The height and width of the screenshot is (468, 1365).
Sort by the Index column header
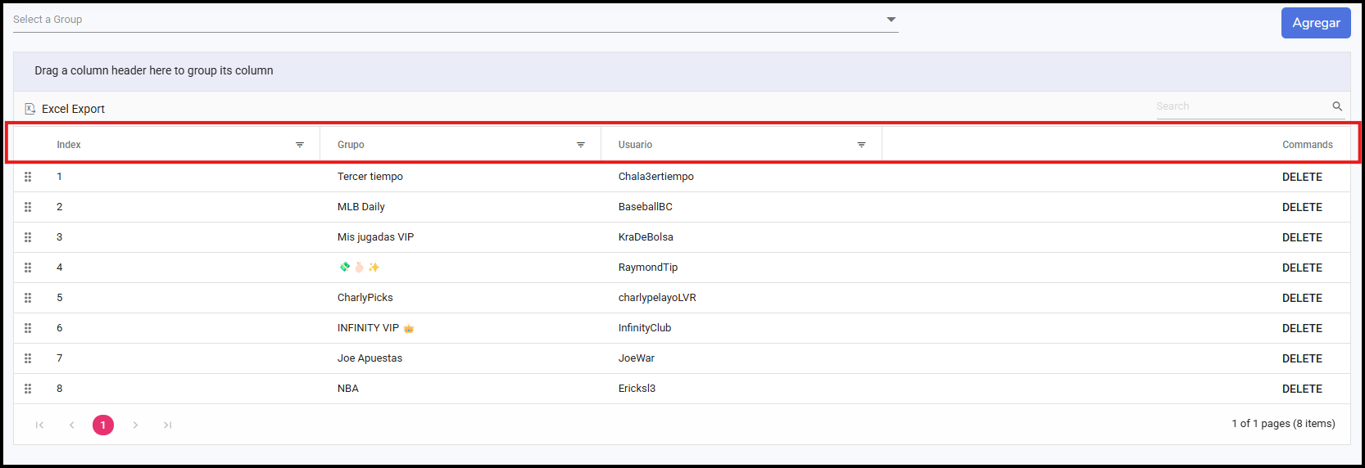click(69, 145)
